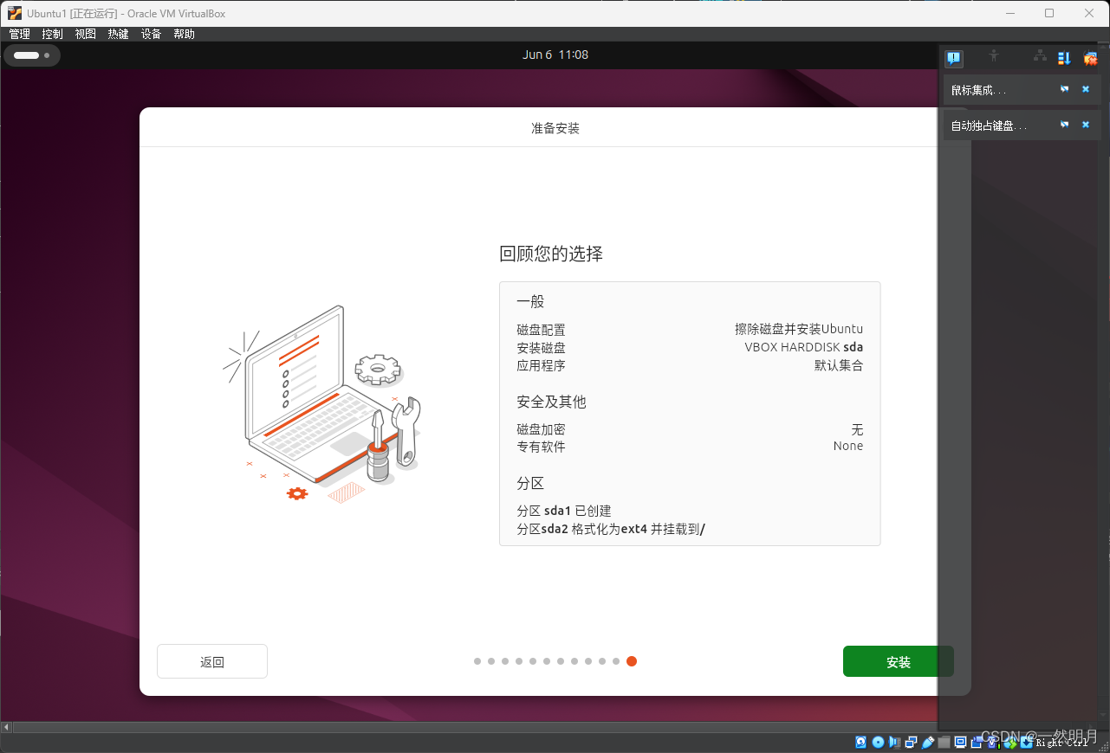
Task: Open the 帮助 menu
Action: pos(184,34)
